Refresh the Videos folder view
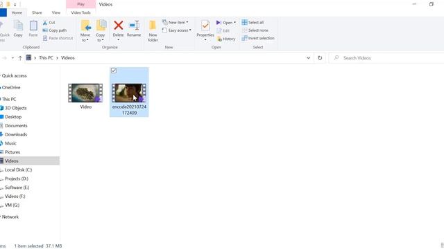Screen dimensions: 444x249 coord(320,58)
